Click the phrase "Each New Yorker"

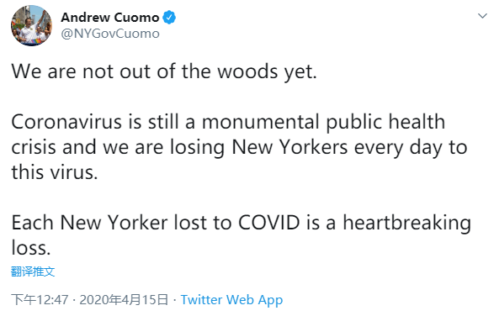pos(89,223)
